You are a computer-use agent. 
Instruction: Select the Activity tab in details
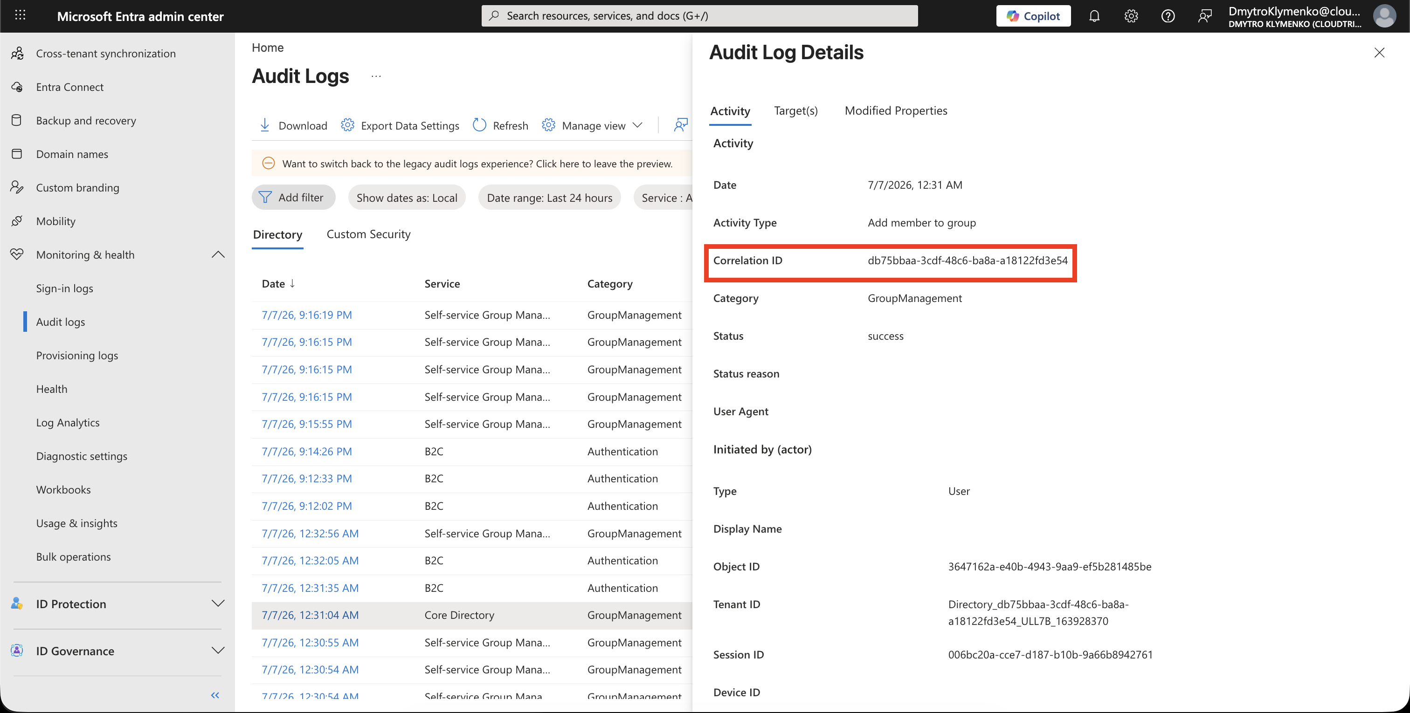tap(730, 111)
